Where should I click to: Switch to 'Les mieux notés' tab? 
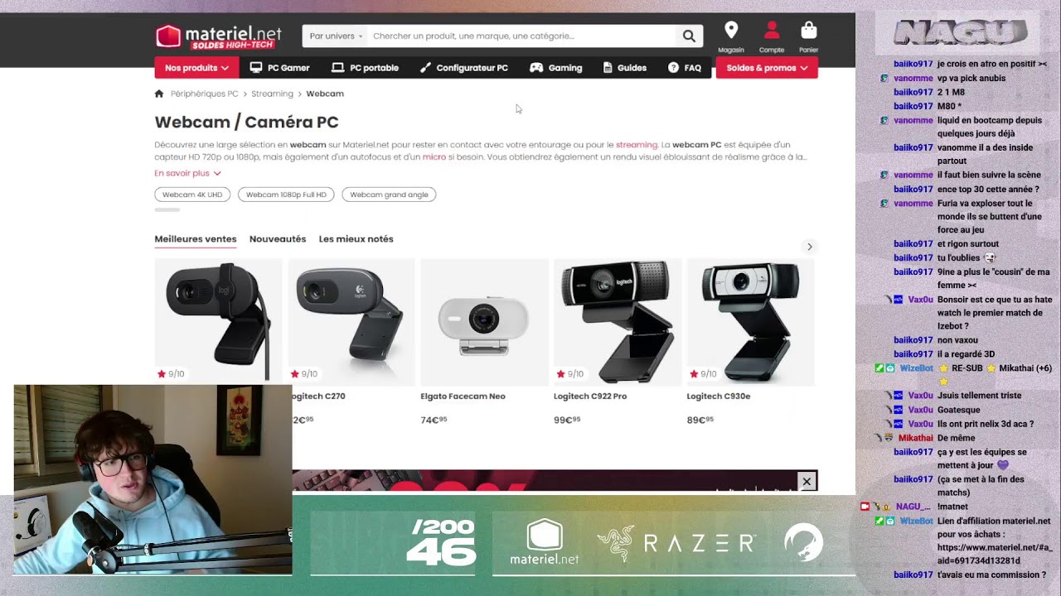click(356, 239)
